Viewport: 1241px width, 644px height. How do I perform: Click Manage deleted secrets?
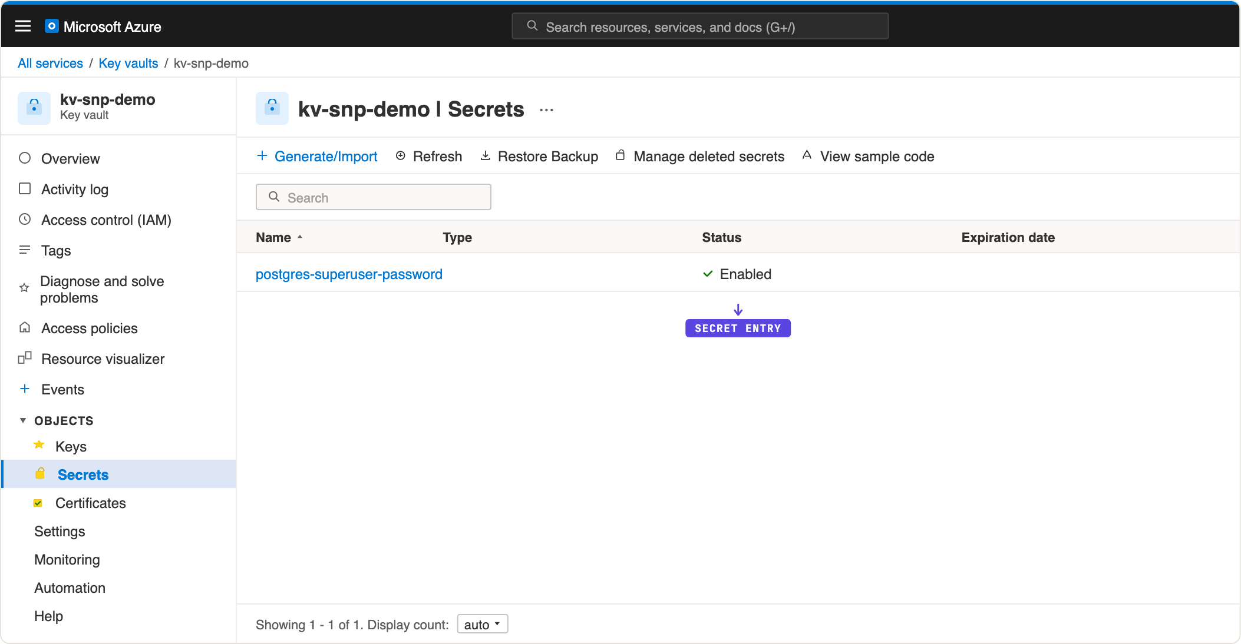(x=709, y=156)
